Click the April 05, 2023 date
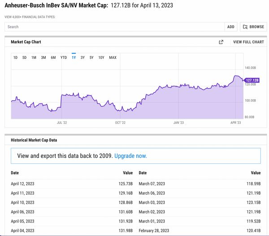This screenshot has height=236, width=269. [x=22, y=221]
